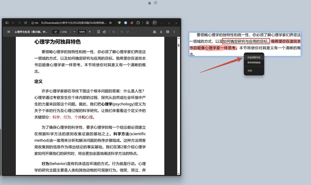
Task: Zoom in the PDF with plus button
Action: (x=90, y=32)
